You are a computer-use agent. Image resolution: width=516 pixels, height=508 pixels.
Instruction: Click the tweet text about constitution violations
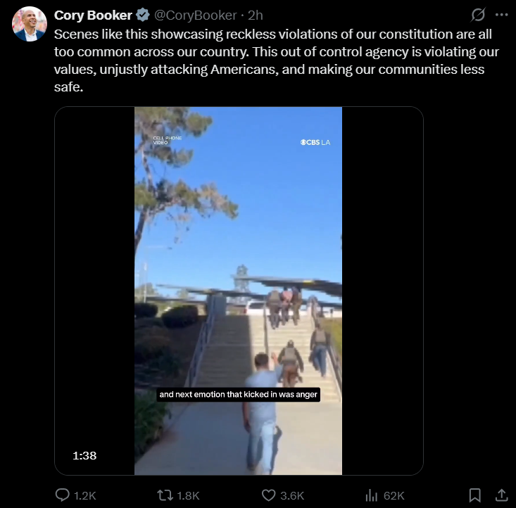(x=277, y=61)
